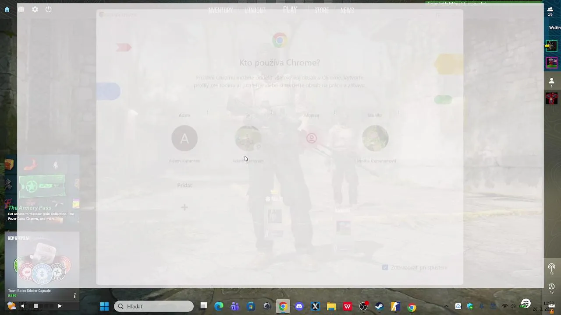Click the Hľadať search box

(x=154, y=306)
